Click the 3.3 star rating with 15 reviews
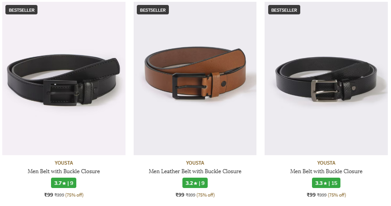 (x=326, y=183)
